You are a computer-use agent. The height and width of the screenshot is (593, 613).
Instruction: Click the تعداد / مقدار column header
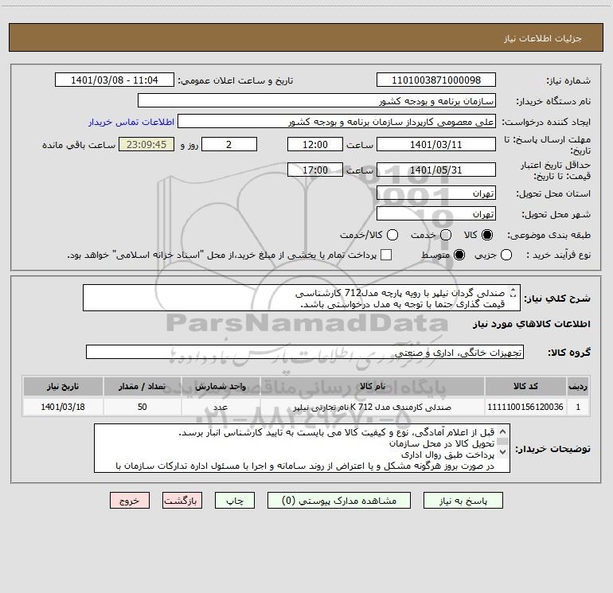(x=142, y=386)
